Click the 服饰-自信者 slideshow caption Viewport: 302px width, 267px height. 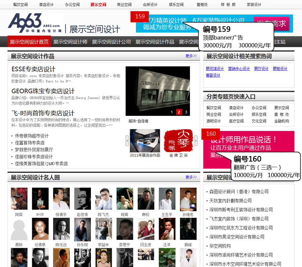click(138, 121)
